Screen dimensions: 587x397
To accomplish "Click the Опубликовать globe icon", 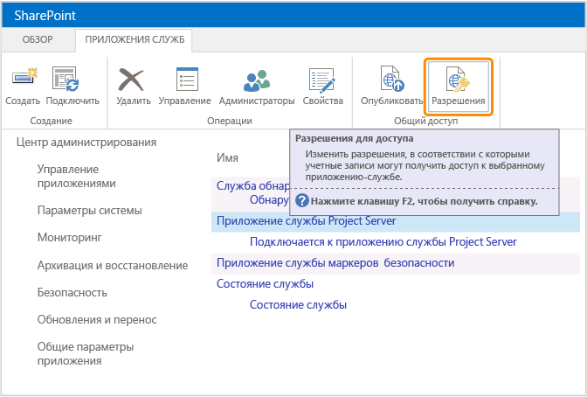I will 392,79.
